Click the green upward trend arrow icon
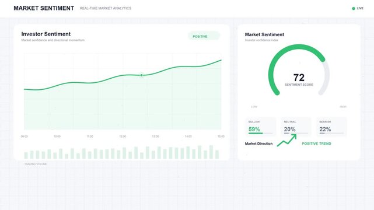The height and width of the screenshot is (210, 374). (x=286, y=140)
